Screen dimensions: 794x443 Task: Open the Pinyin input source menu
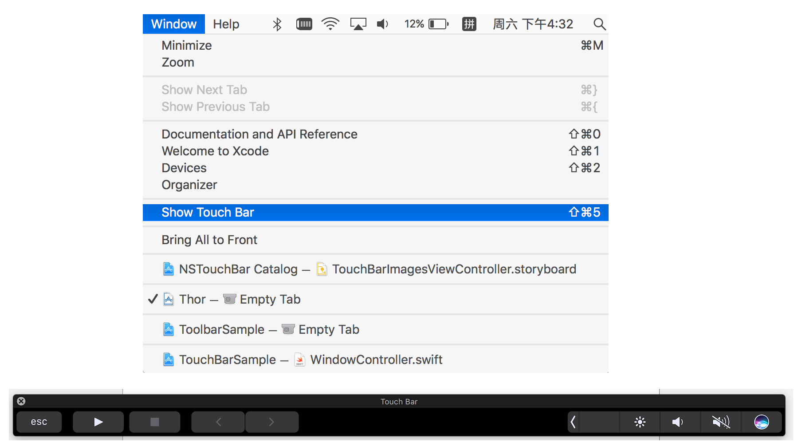[x=469, y=24]
